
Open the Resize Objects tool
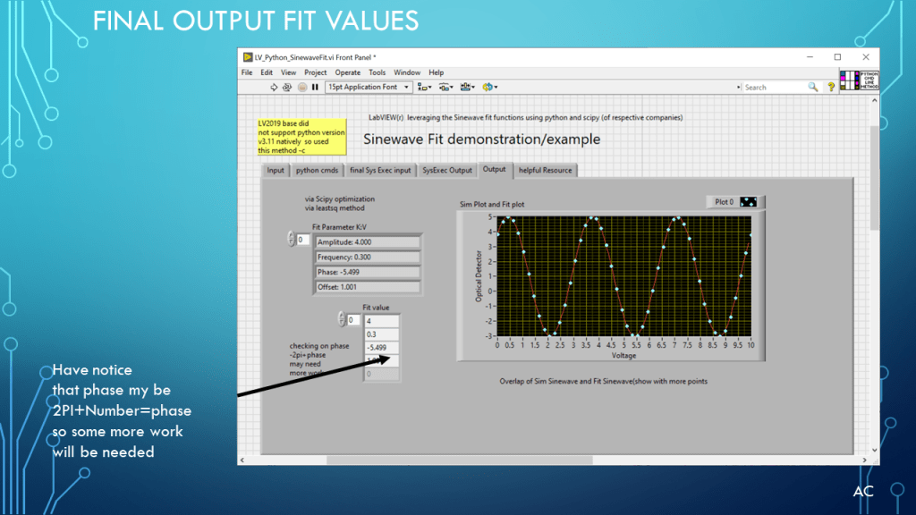pyautogui.click(x=467, y=87)
